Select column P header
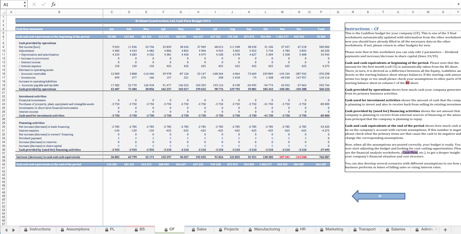 (x=321, y=12)
